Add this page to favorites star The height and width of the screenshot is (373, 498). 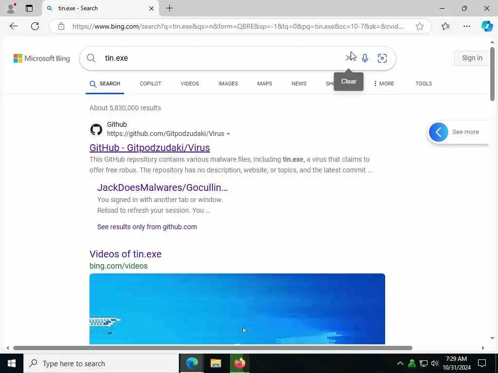coord(420,26)
